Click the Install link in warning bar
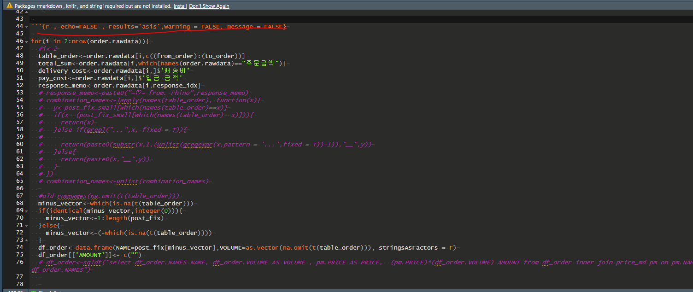Viewport: 693px width, 292px height. coord(180,6)
